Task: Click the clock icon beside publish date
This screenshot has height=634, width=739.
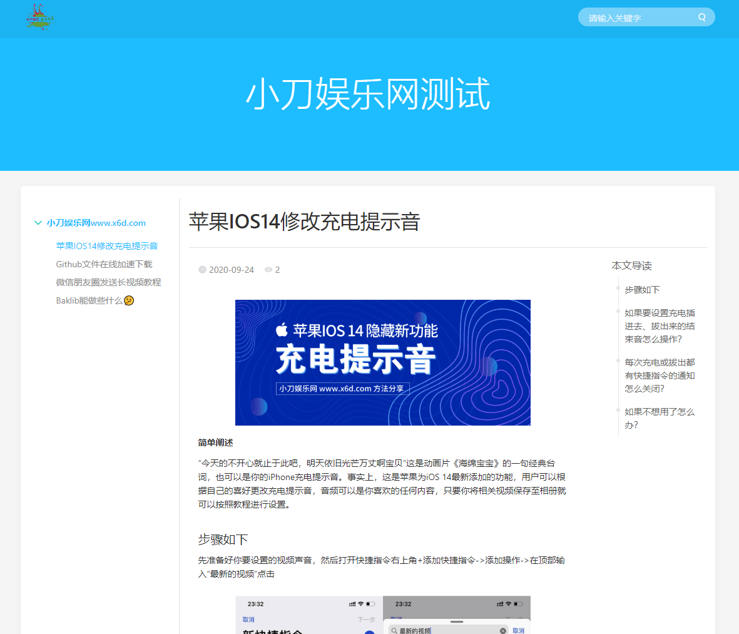Action: pos(202,270)
